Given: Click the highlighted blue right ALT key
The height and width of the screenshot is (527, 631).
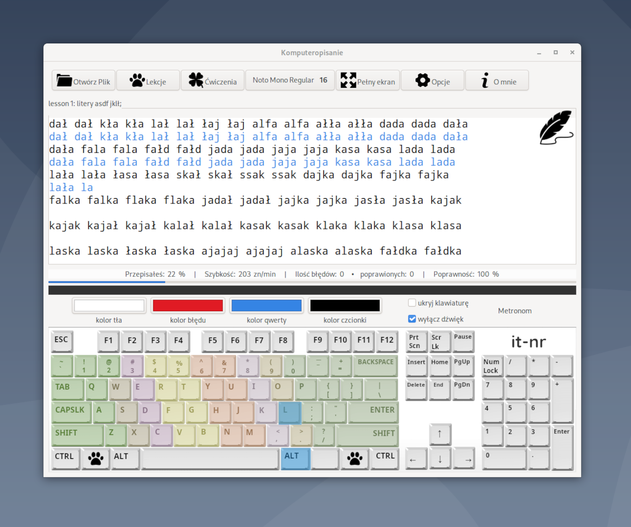Looking at the screenshot, I should pyautogui.click(x=295, y=459).
